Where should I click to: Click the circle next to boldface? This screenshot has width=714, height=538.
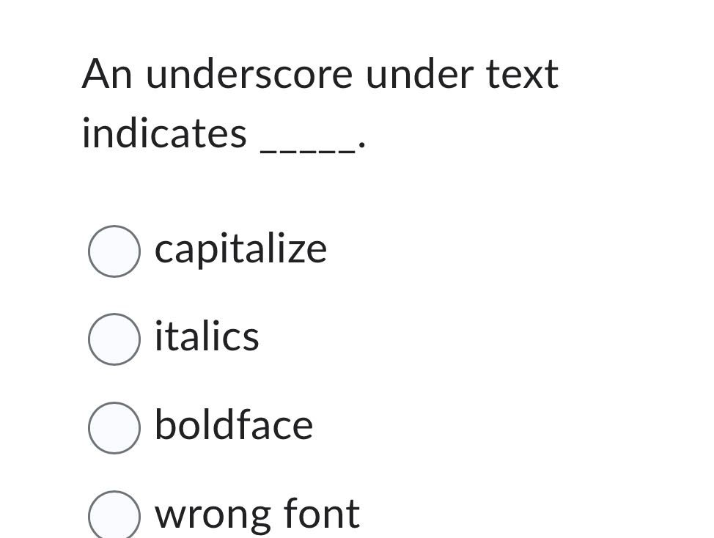[114, 427]
